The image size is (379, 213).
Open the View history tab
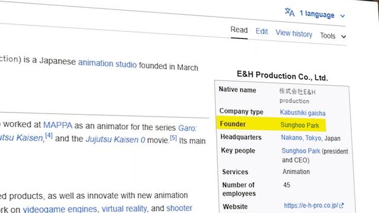[294, 33]
